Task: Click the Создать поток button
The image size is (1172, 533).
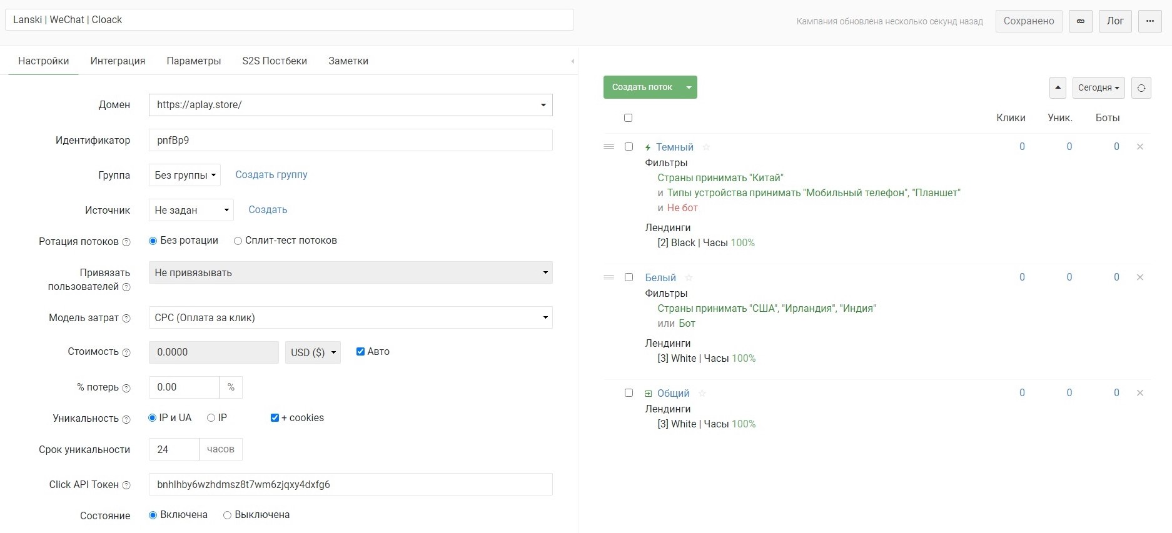Action: pos(642,87)
